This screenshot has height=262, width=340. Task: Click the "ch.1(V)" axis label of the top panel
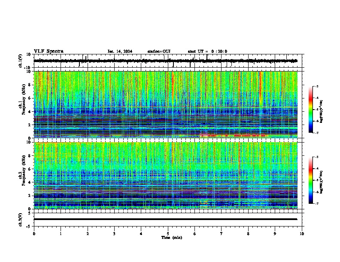click(x=21, y=61)
